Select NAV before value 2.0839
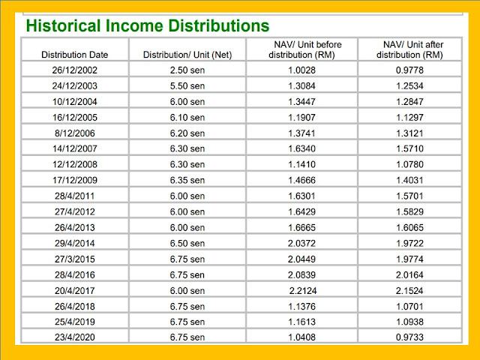Screen dimensions: 480x360 click(301, 275)
